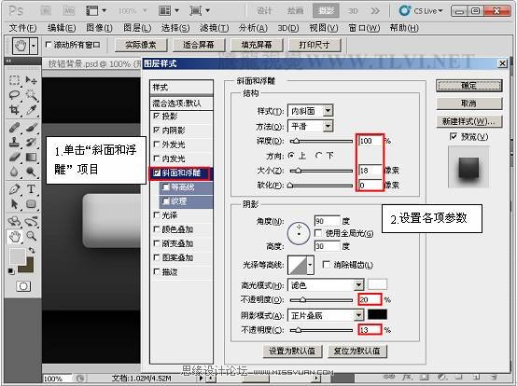Select the Eyedropper tool

(x=31, y=110)
